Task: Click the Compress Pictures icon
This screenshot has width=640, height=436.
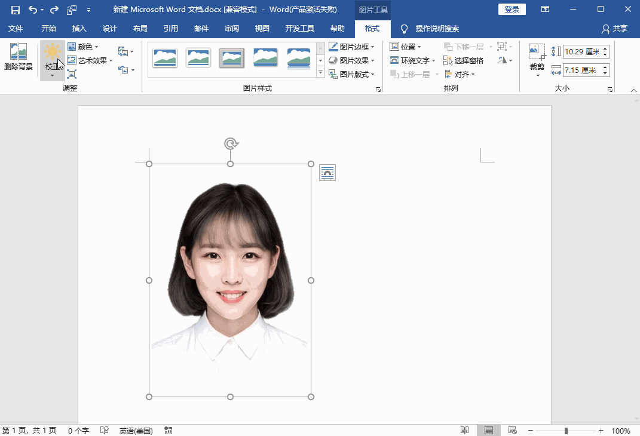Action: pyautogui.click(x=72, y=74)
